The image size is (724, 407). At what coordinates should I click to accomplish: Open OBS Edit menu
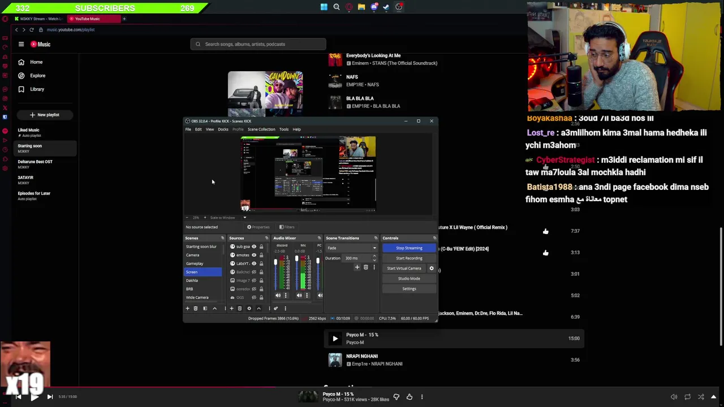click(199, 129)
